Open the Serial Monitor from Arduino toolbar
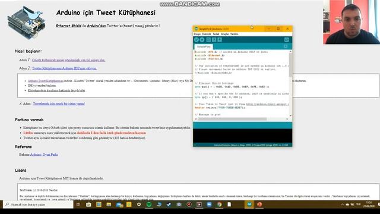 coord(286,40)
